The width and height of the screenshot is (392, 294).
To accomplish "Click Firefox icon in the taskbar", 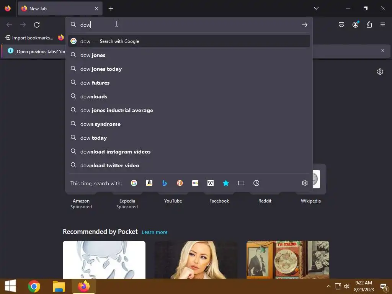I will (83, 286).
